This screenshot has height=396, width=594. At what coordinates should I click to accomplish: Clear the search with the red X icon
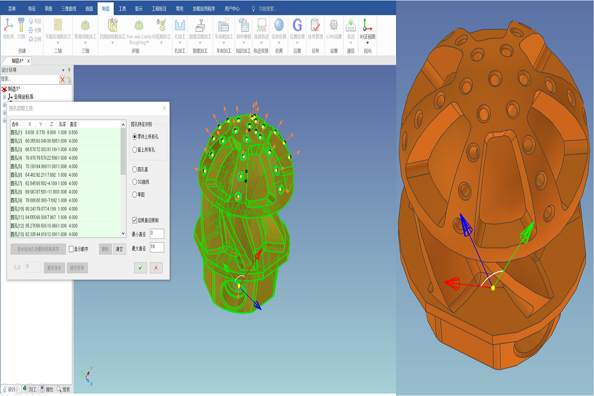tap(62, 79)
